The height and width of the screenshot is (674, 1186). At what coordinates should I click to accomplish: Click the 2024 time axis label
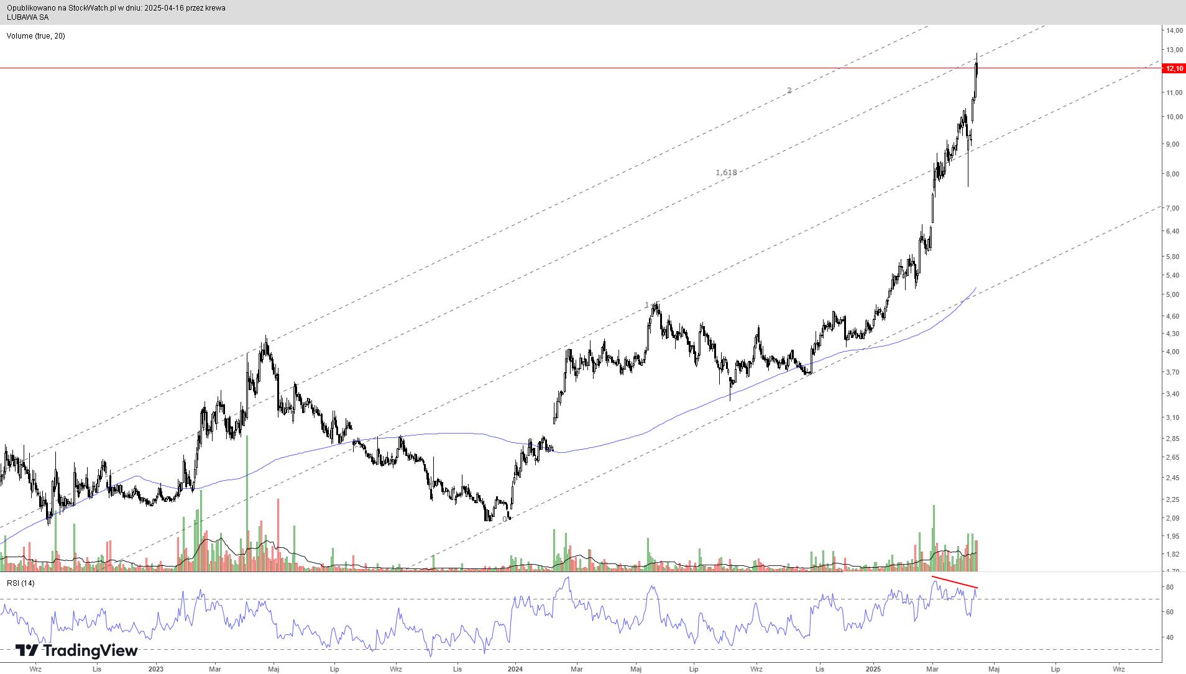pos(515,669)
